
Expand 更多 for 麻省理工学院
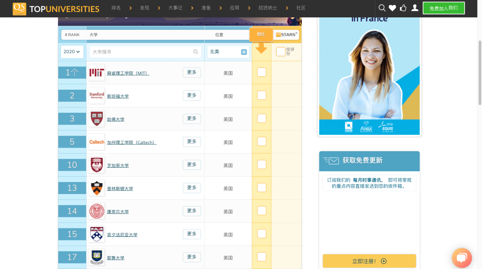[x=192, y=72]
